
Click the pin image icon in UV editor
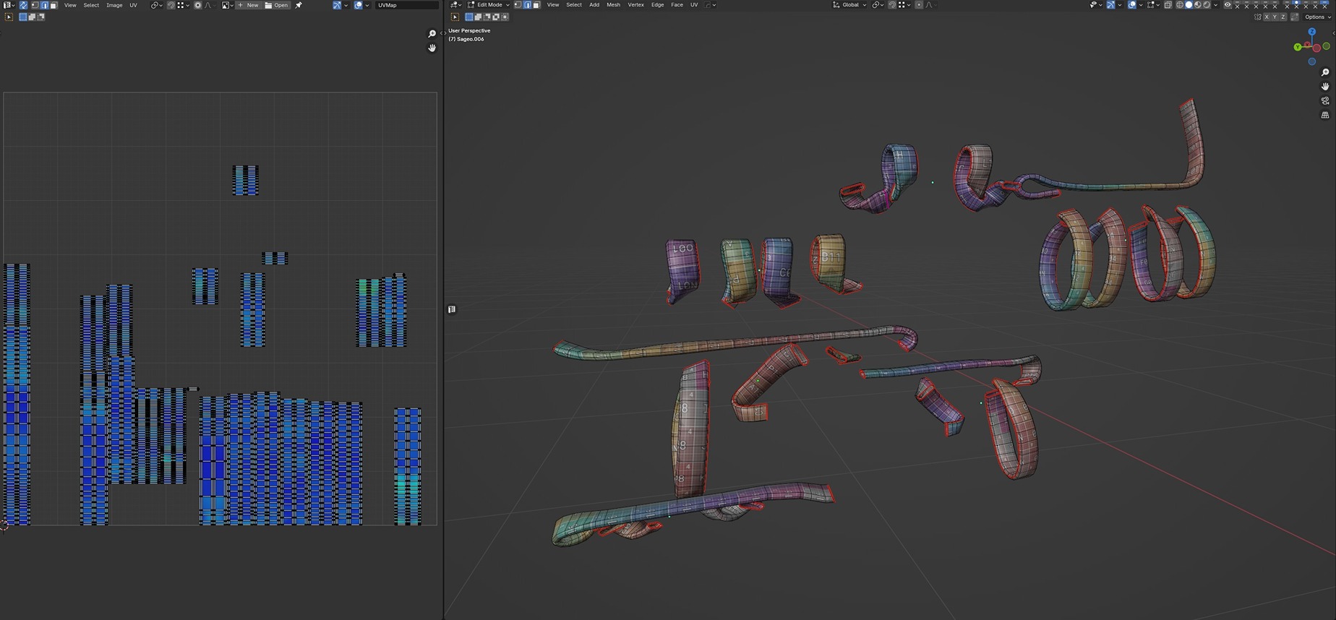point(299,5)
